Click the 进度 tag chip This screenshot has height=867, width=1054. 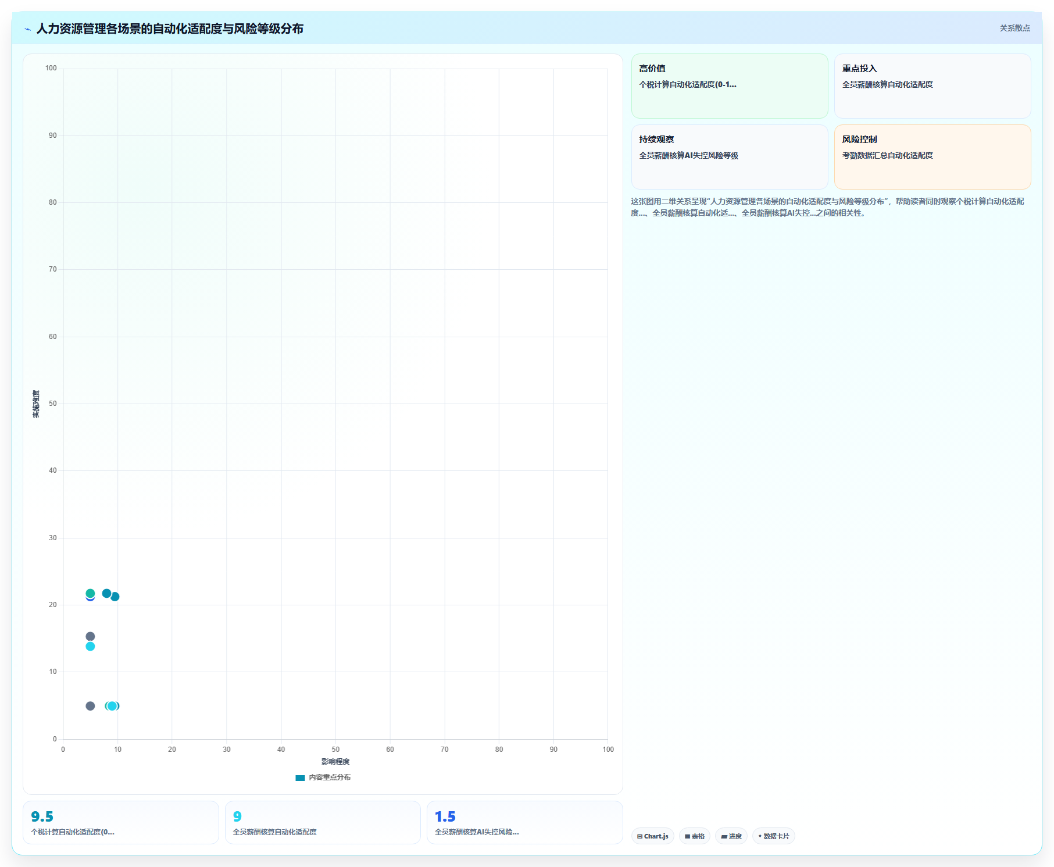[731, 836]
